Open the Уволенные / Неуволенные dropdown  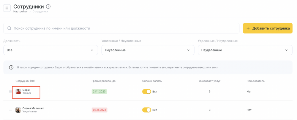(148, 50)
